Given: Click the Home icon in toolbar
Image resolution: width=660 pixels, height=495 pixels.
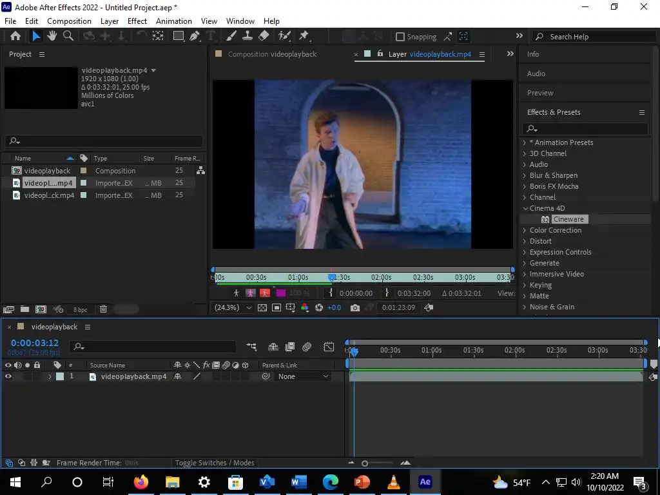Looking at the screenshot, I should (15, 36).
